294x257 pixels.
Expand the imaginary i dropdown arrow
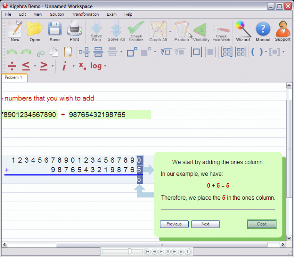[73, 66]
